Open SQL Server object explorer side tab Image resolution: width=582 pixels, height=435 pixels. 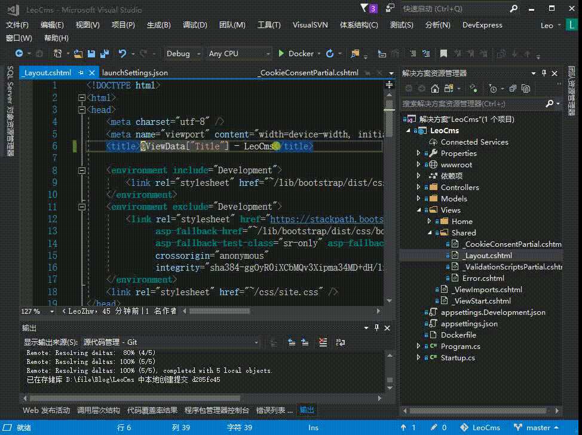point(10,111)
